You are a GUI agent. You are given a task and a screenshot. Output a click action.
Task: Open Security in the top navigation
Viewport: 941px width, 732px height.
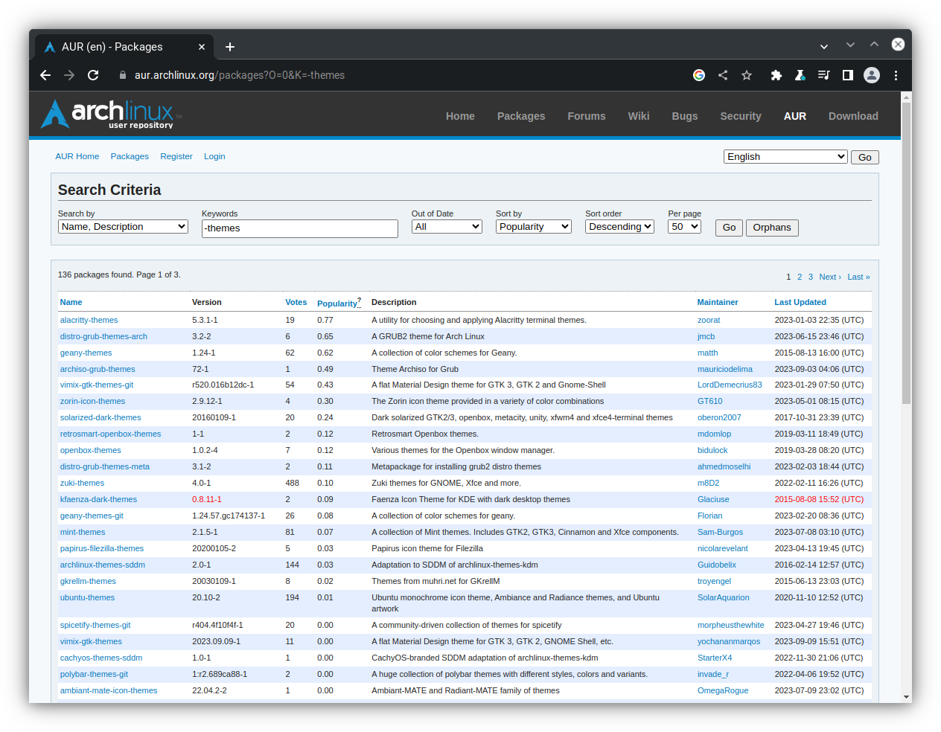[741, 116]
